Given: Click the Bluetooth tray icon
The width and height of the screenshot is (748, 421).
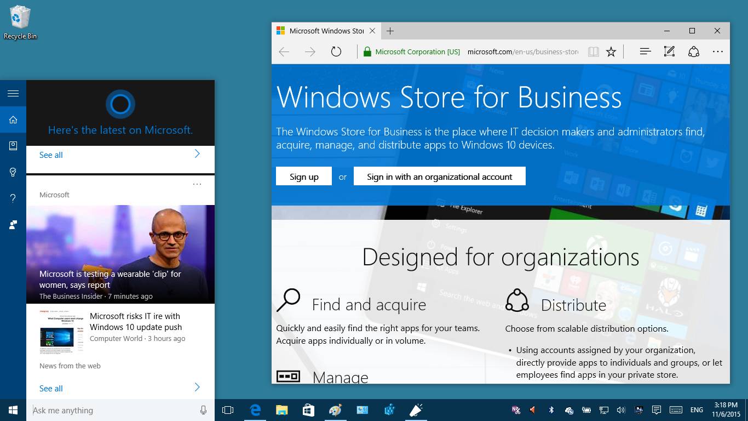Looking at the screenshot, I should tap(551, 410).
